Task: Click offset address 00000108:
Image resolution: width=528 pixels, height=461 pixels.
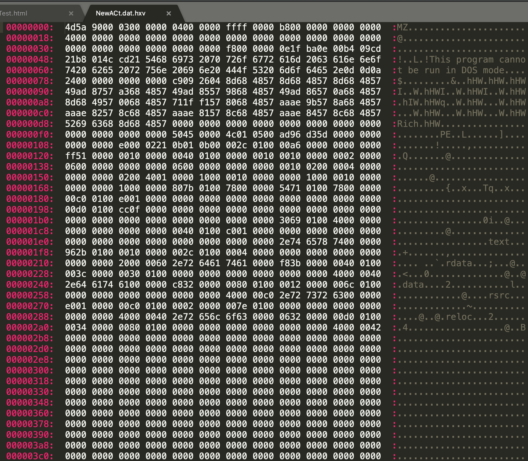Action: [30, 145]
